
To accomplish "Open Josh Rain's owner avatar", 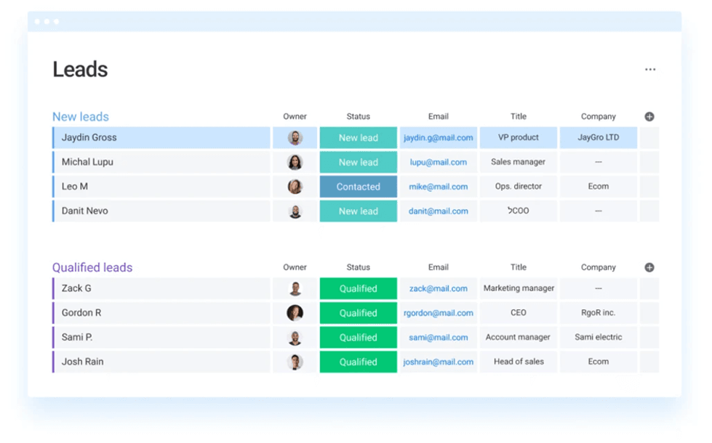I will click(x=295, y=362).
